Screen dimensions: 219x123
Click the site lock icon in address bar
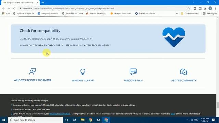pos(20,8)
